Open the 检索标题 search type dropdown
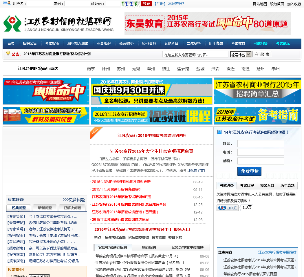The width and height of the screenshot is (304, 277). pyautogui.click(x=241, y=55)
